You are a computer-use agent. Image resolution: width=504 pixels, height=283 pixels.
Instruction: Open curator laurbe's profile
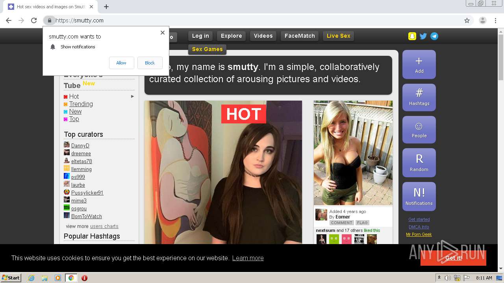[x=78, y=185]
